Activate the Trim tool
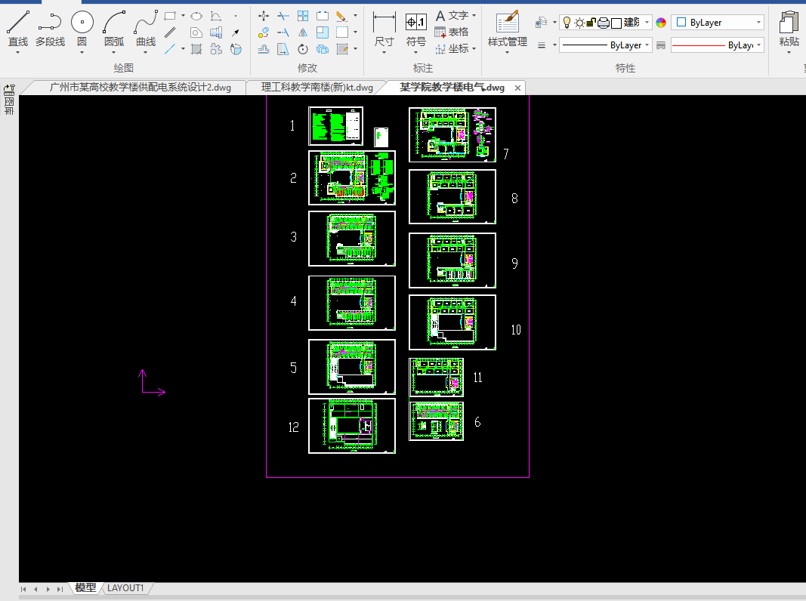 point(283,16)
